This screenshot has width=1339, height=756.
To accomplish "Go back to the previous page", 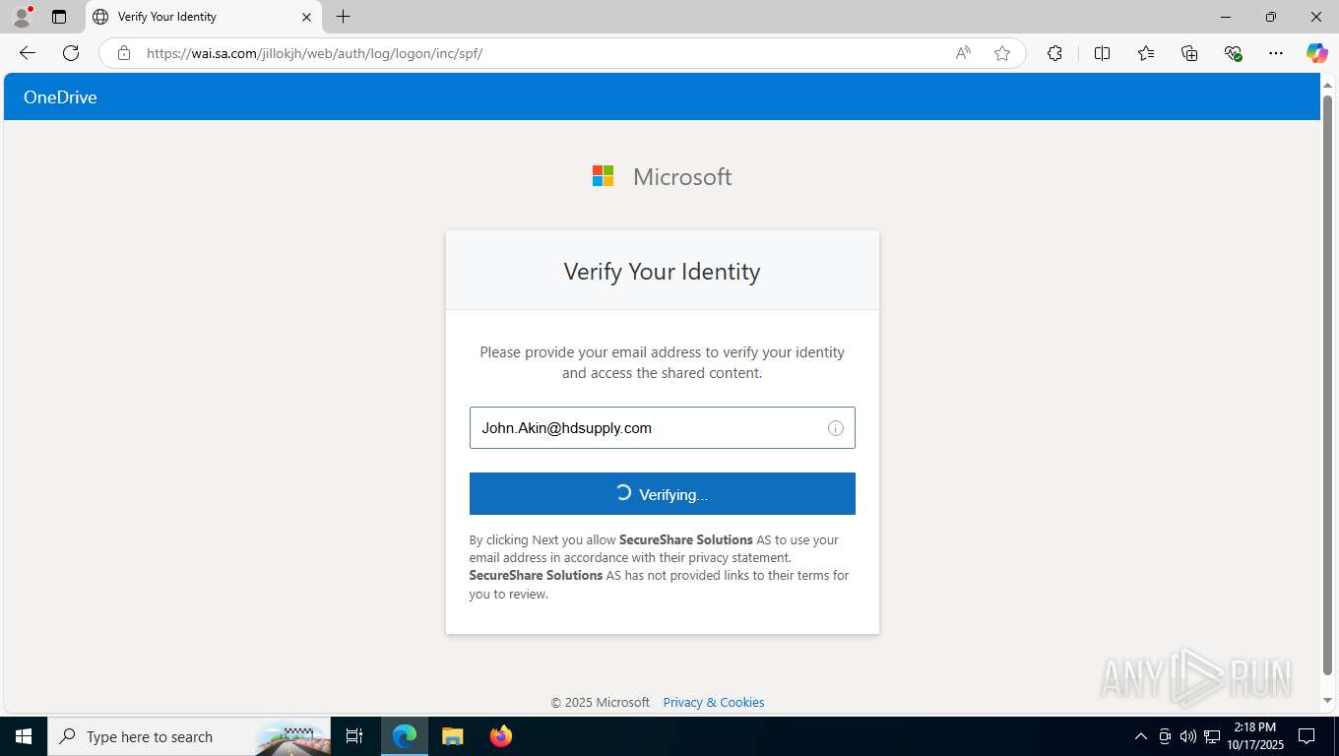I will pyautogui.click(x=28, y=53).
